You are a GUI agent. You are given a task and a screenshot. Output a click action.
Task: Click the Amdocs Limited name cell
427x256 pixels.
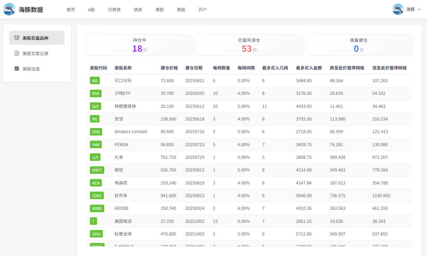pyautogui.click(x=130, y=132)
